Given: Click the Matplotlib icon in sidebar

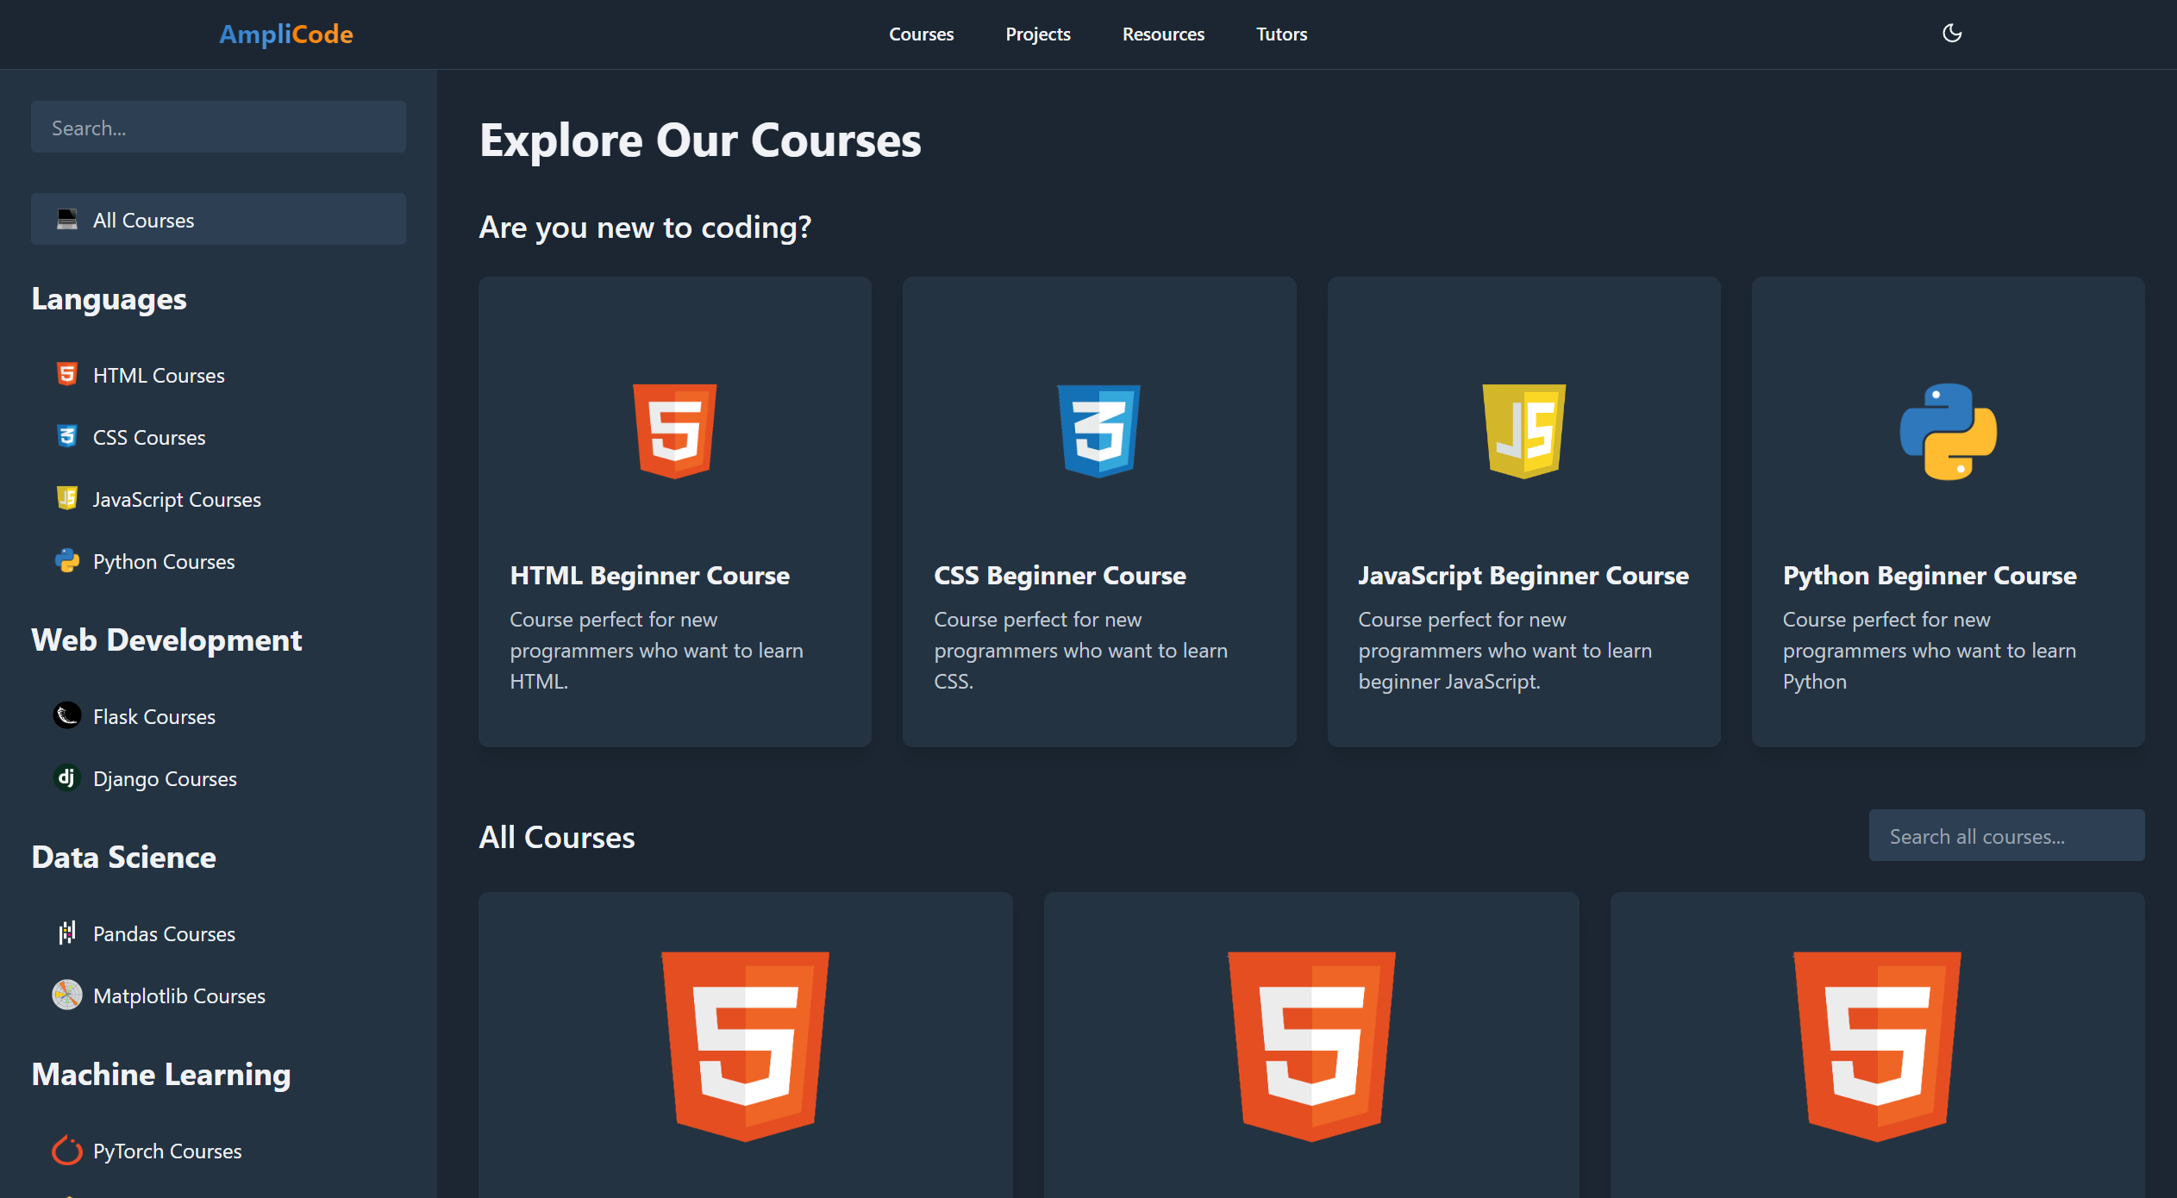Looking at the screenshot, I should coord(67,995).
